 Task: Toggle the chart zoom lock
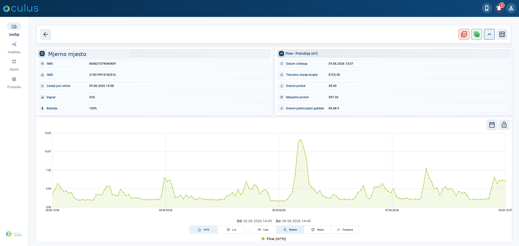504,125
